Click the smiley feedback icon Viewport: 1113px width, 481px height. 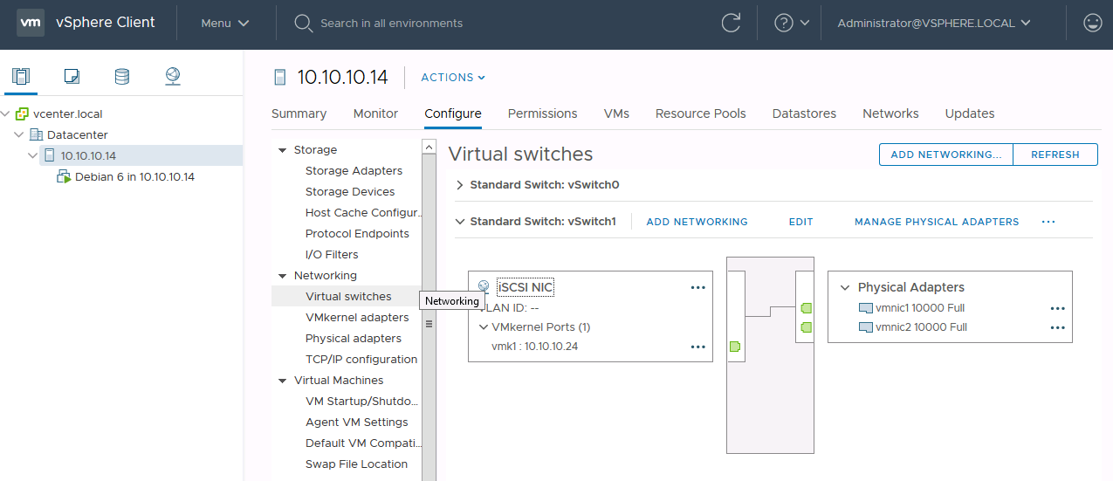pos(1092,23)
